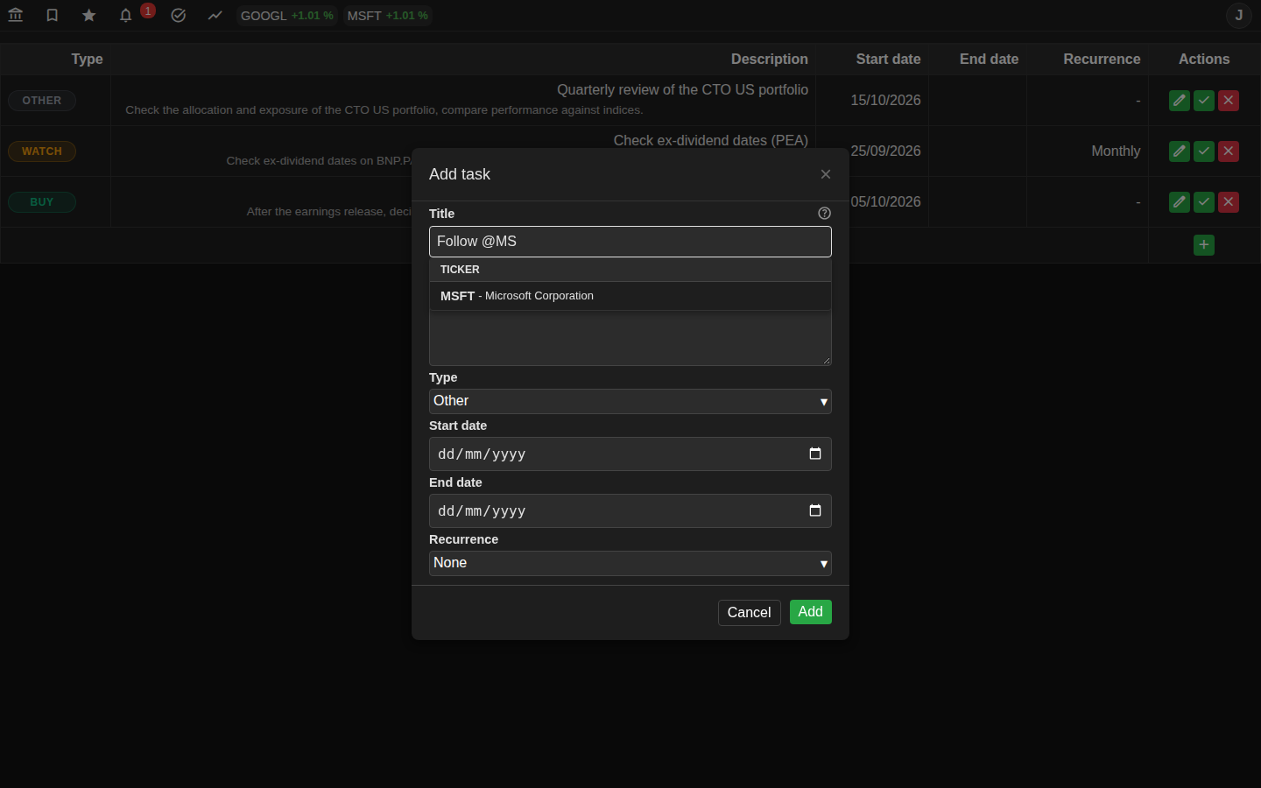Mark the Monthly ex-dividend task done
This screenshot has height=788, width=1261.
(1204, 151)
